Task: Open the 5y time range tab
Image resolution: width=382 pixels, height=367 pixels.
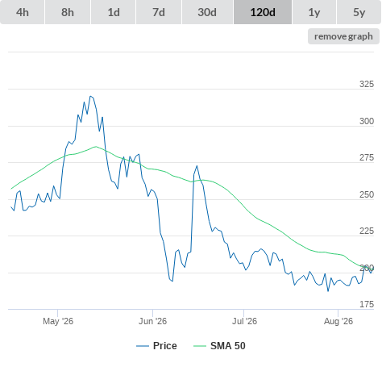Action: coord(359,12)
